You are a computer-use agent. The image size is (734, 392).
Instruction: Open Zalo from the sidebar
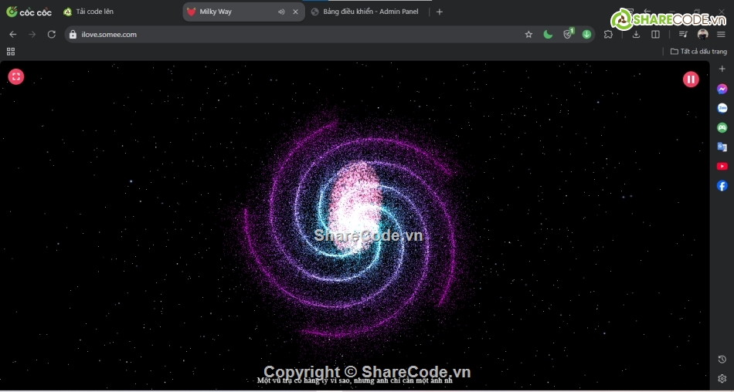[x=722, y=108]
